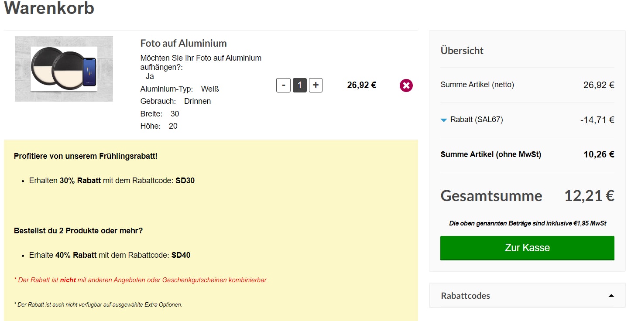Click the Gesamtsumme amount 12,21 €
The image size is (638, 321).
[589, 196]
